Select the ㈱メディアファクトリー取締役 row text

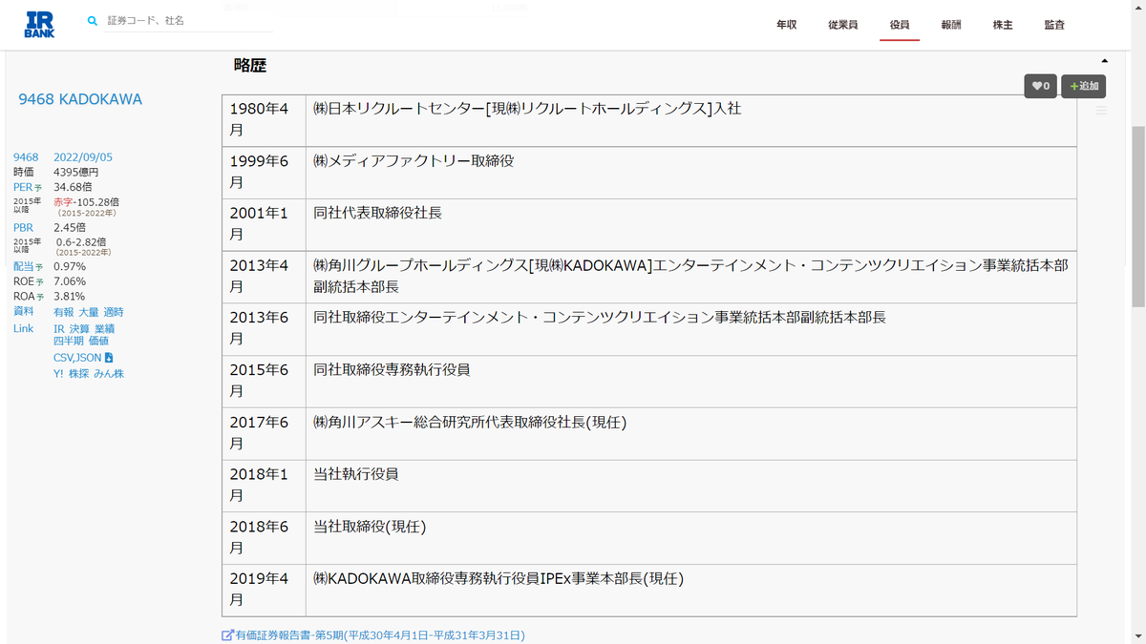pos(414,161)
